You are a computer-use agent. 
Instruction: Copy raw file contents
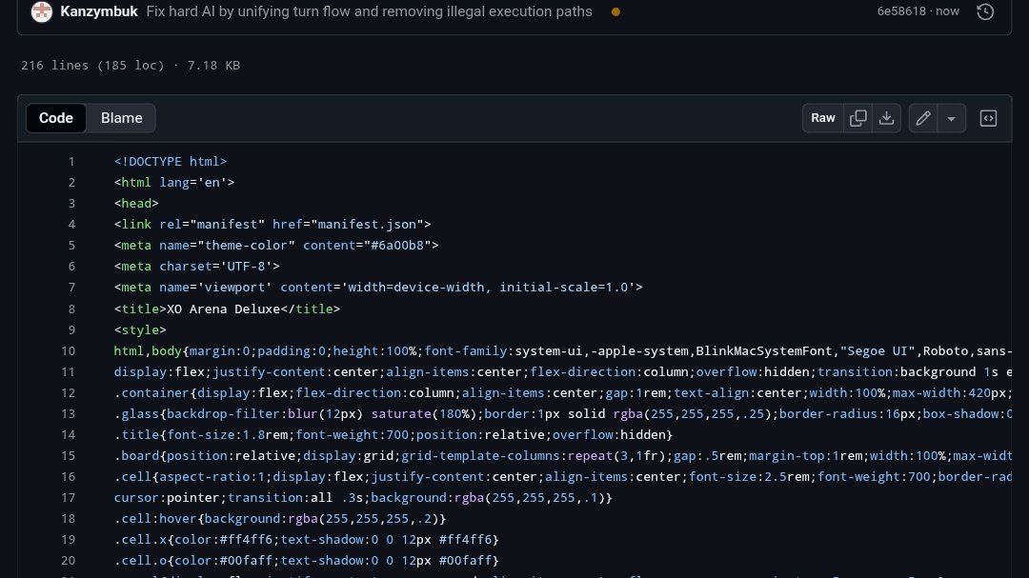coord(857,118)
